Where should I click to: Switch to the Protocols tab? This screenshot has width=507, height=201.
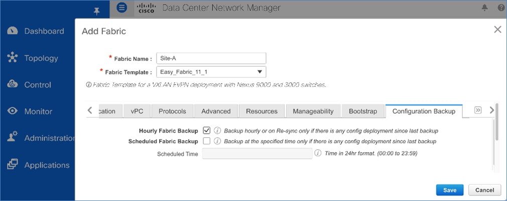[x=172, y=111]
